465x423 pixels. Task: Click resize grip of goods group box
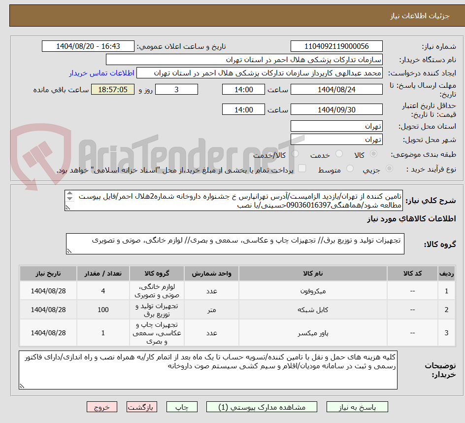tap(69, 251)
